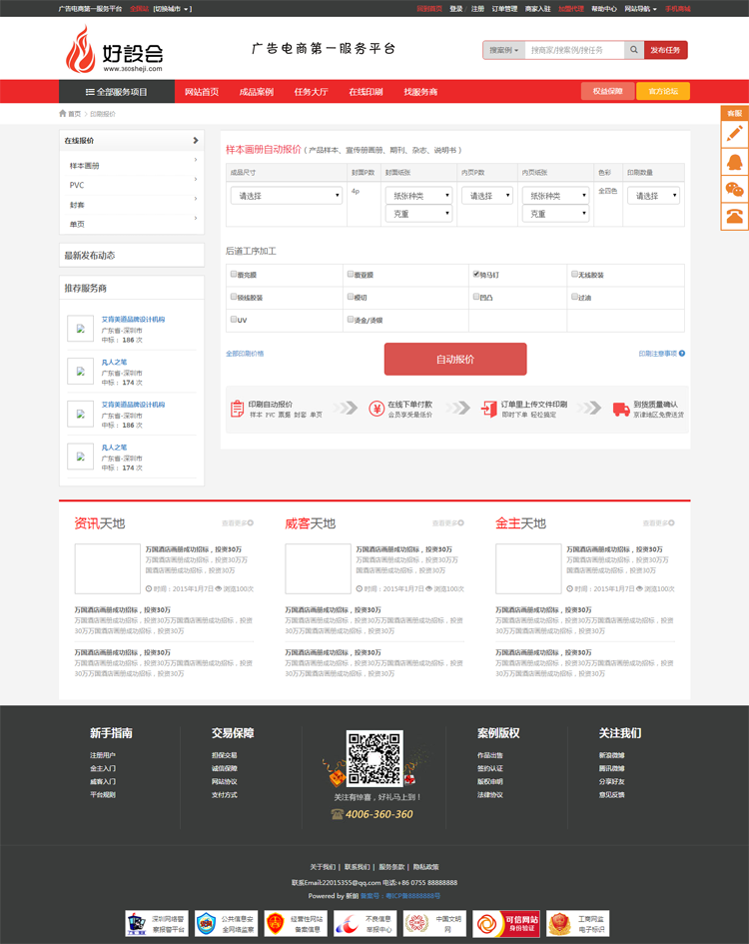Click the 工商网监电子标识 badge

pos(577,924)
